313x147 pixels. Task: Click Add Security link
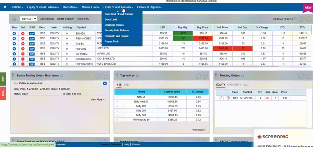(x=47, y=19)
